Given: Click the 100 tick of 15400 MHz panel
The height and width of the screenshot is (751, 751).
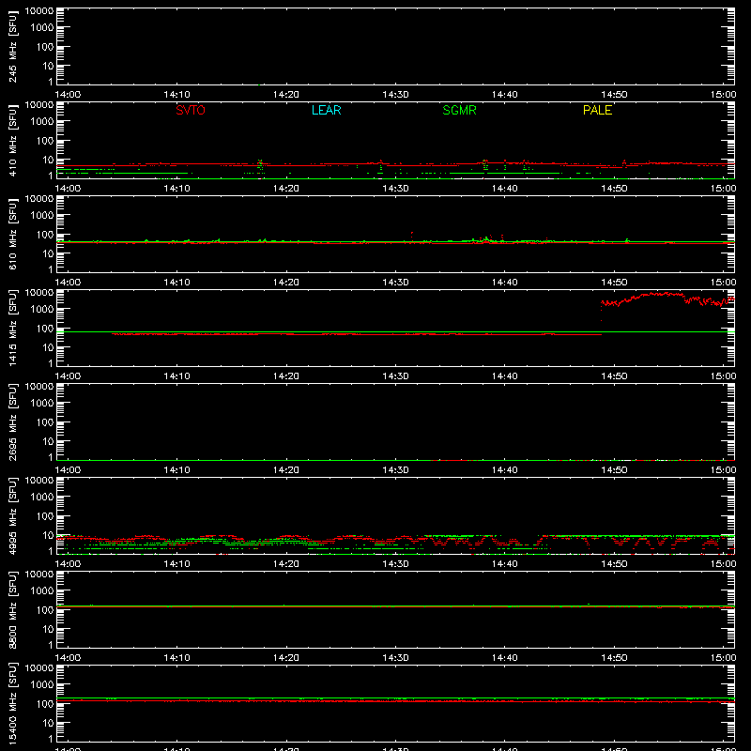Looking at the screenshot, I should click(45, 703).
